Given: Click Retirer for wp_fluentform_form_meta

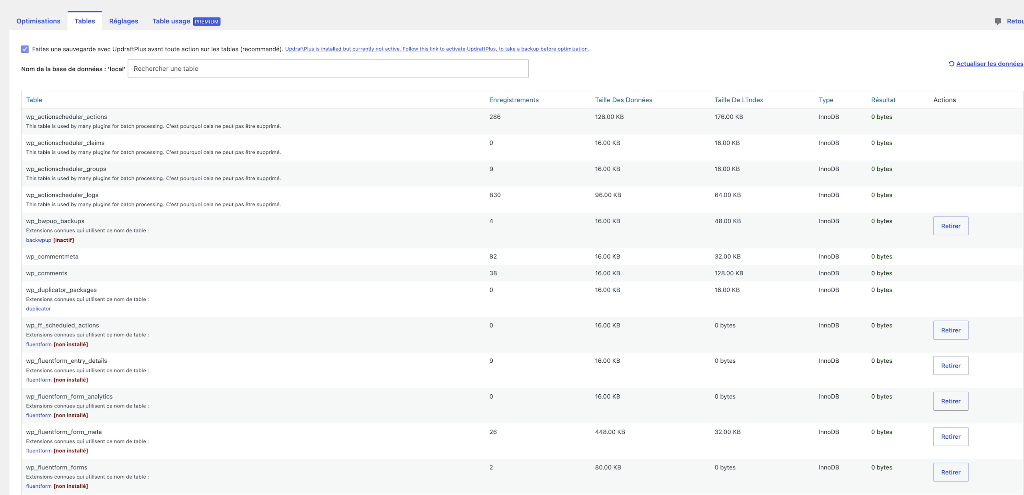Looking at the screenshot, I should pyautogui.click(x=951, y=437).
